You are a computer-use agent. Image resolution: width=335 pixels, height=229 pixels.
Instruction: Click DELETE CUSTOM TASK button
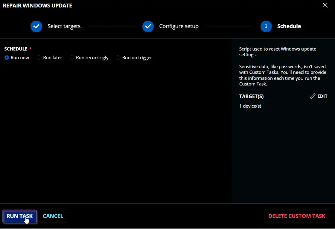point(296,216)
